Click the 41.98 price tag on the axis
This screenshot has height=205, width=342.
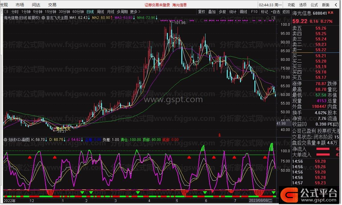[x=281, y=123]
